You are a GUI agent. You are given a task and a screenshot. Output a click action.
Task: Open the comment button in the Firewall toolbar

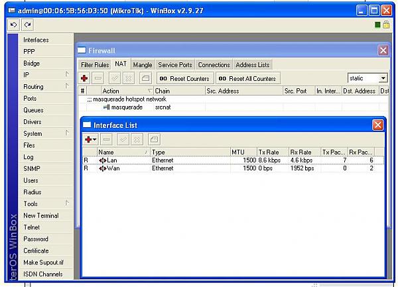pos(145,78)
